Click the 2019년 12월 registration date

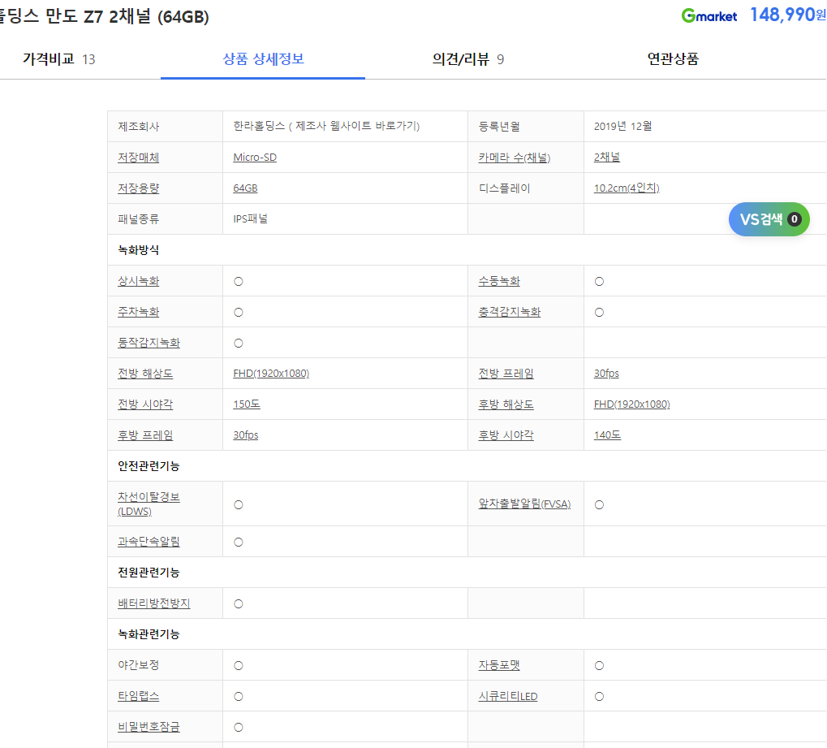pos(622,126)
